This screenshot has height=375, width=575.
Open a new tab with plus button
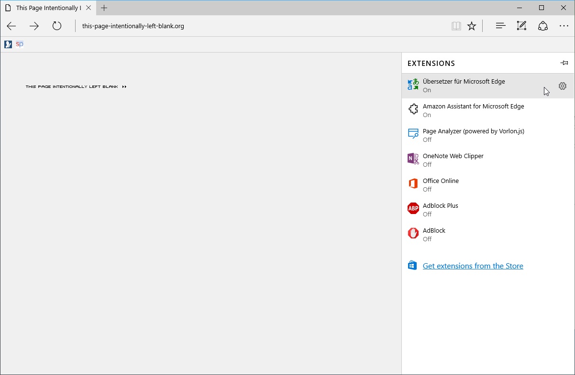pyautogui.click(x=104, y=8)
